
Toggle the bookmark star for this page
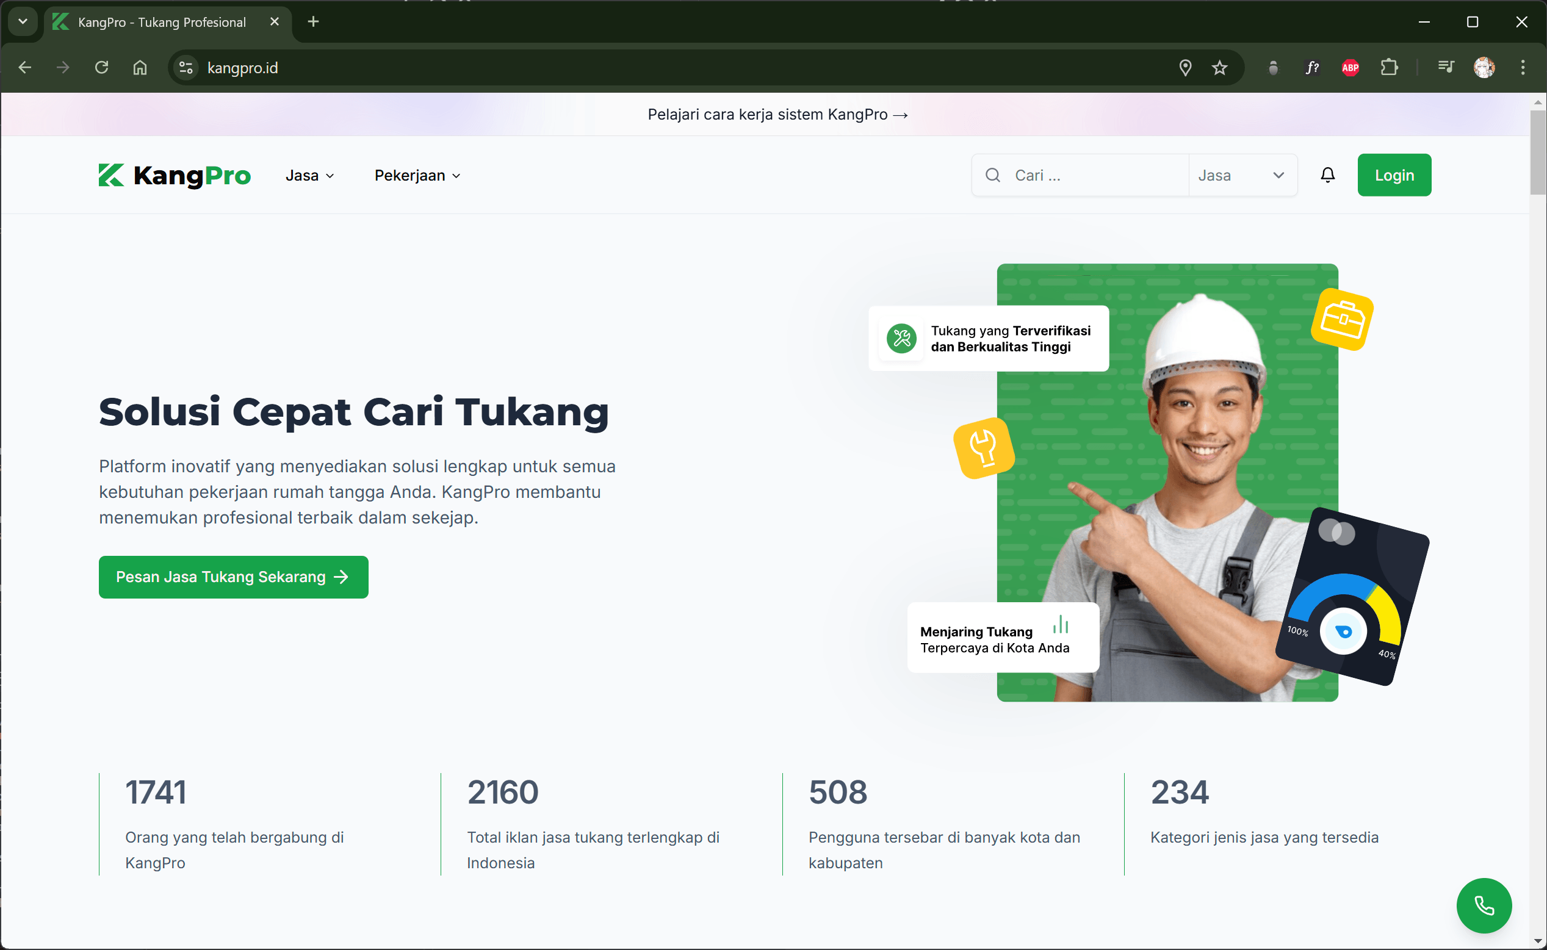(x=1220, y=67)
